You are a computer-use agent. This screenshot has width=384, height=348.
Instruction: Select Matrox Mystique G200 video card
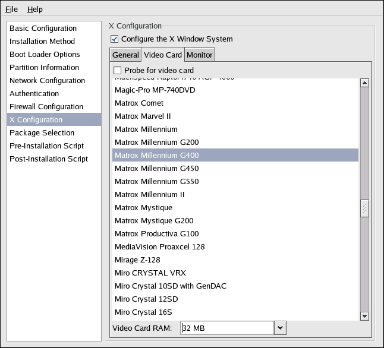pyautogui.click(x=154, y=221)
